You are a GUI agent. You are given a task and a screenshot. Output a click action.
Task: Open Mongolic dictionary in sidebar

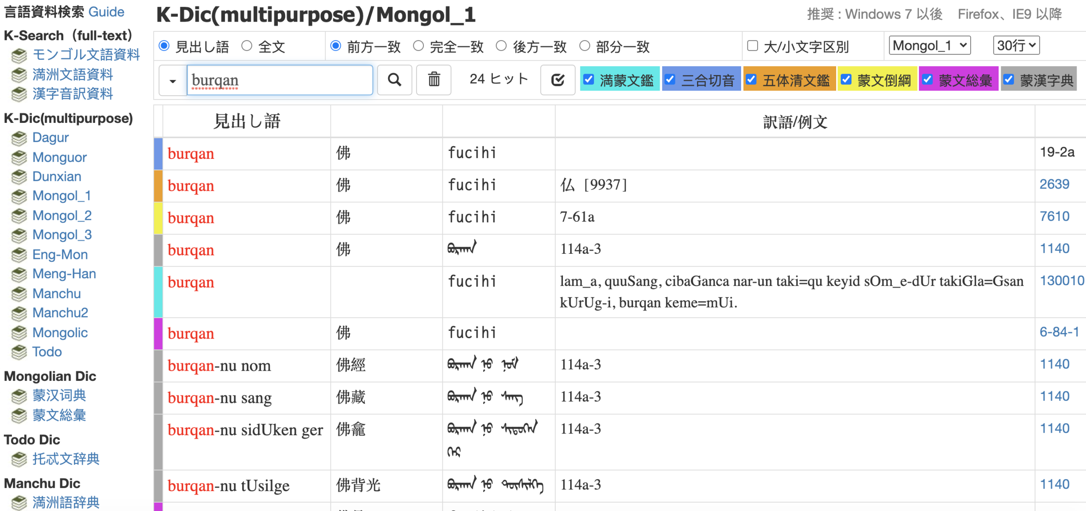tap(60, 333)
